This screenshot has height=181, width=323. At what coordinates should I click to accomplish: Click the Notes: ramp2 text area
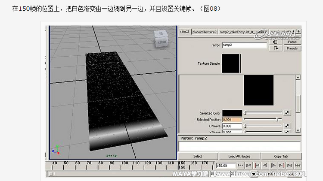(239, 146)
